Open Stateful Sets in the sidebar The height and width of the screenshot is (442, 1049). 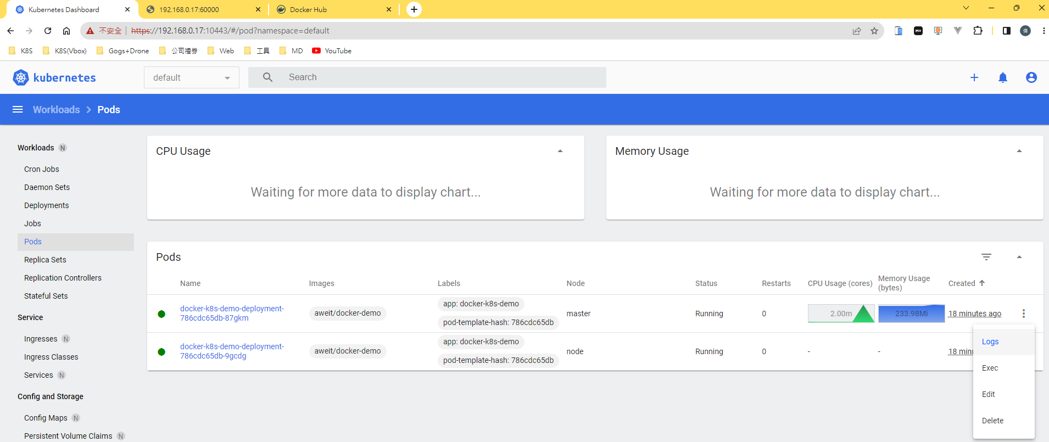coord(46,296)
